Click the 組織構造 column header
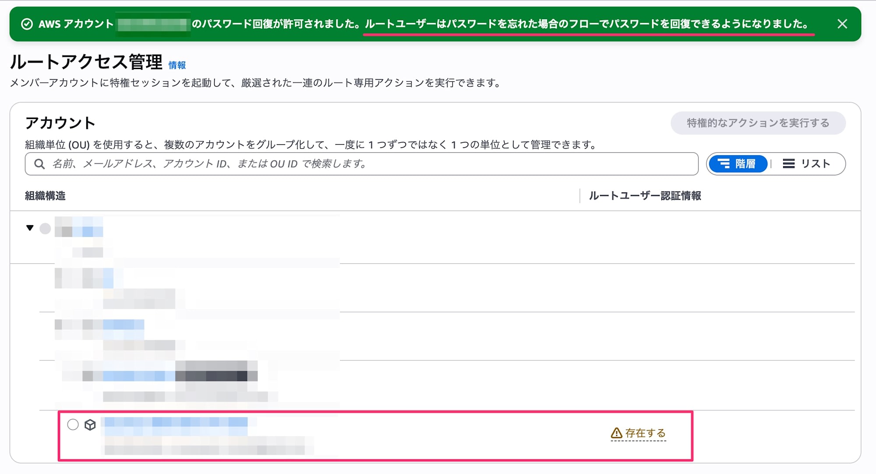The height and width of the screenshot is (474, 876). (x=45, y=196)
